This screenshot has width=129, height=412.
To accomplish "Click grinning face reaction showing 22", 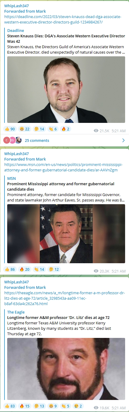I will [25, 129].
